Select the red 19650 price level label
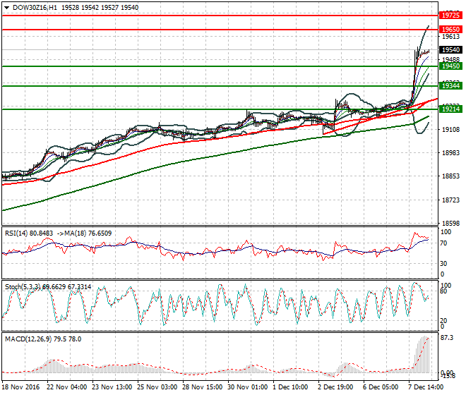The image size is (466, 395). pyautogui.click(x=450, y=30)
